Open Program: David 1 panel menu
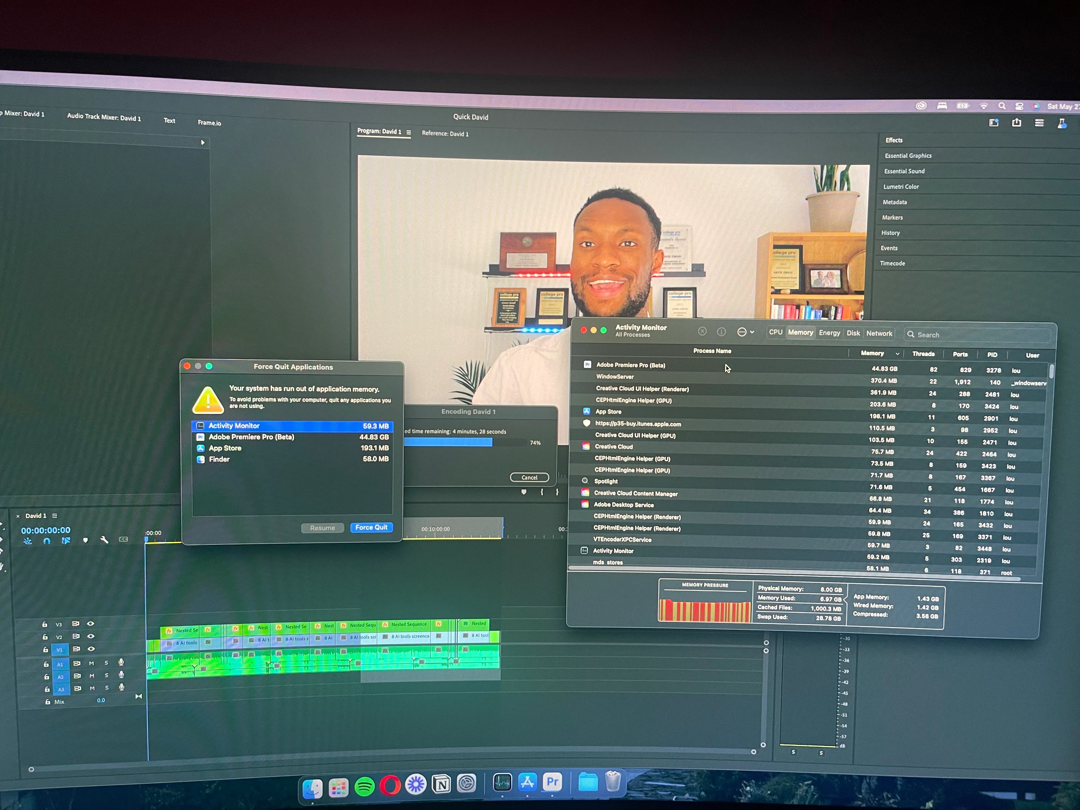 click(409, 132)
